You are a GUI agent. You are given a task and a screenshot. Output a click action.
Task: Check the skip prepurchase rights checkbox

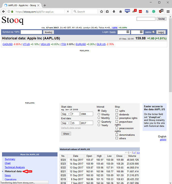pyautogui.click(x=117, y=121)
